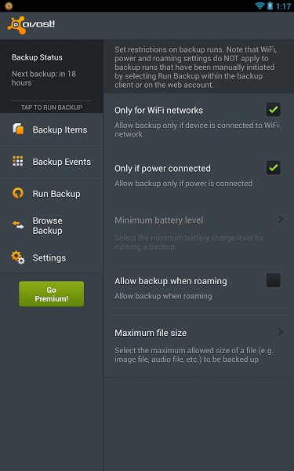Expand Minimum battery level chevron
Viewport: 294px width, 471px height.
pos(281,220)
